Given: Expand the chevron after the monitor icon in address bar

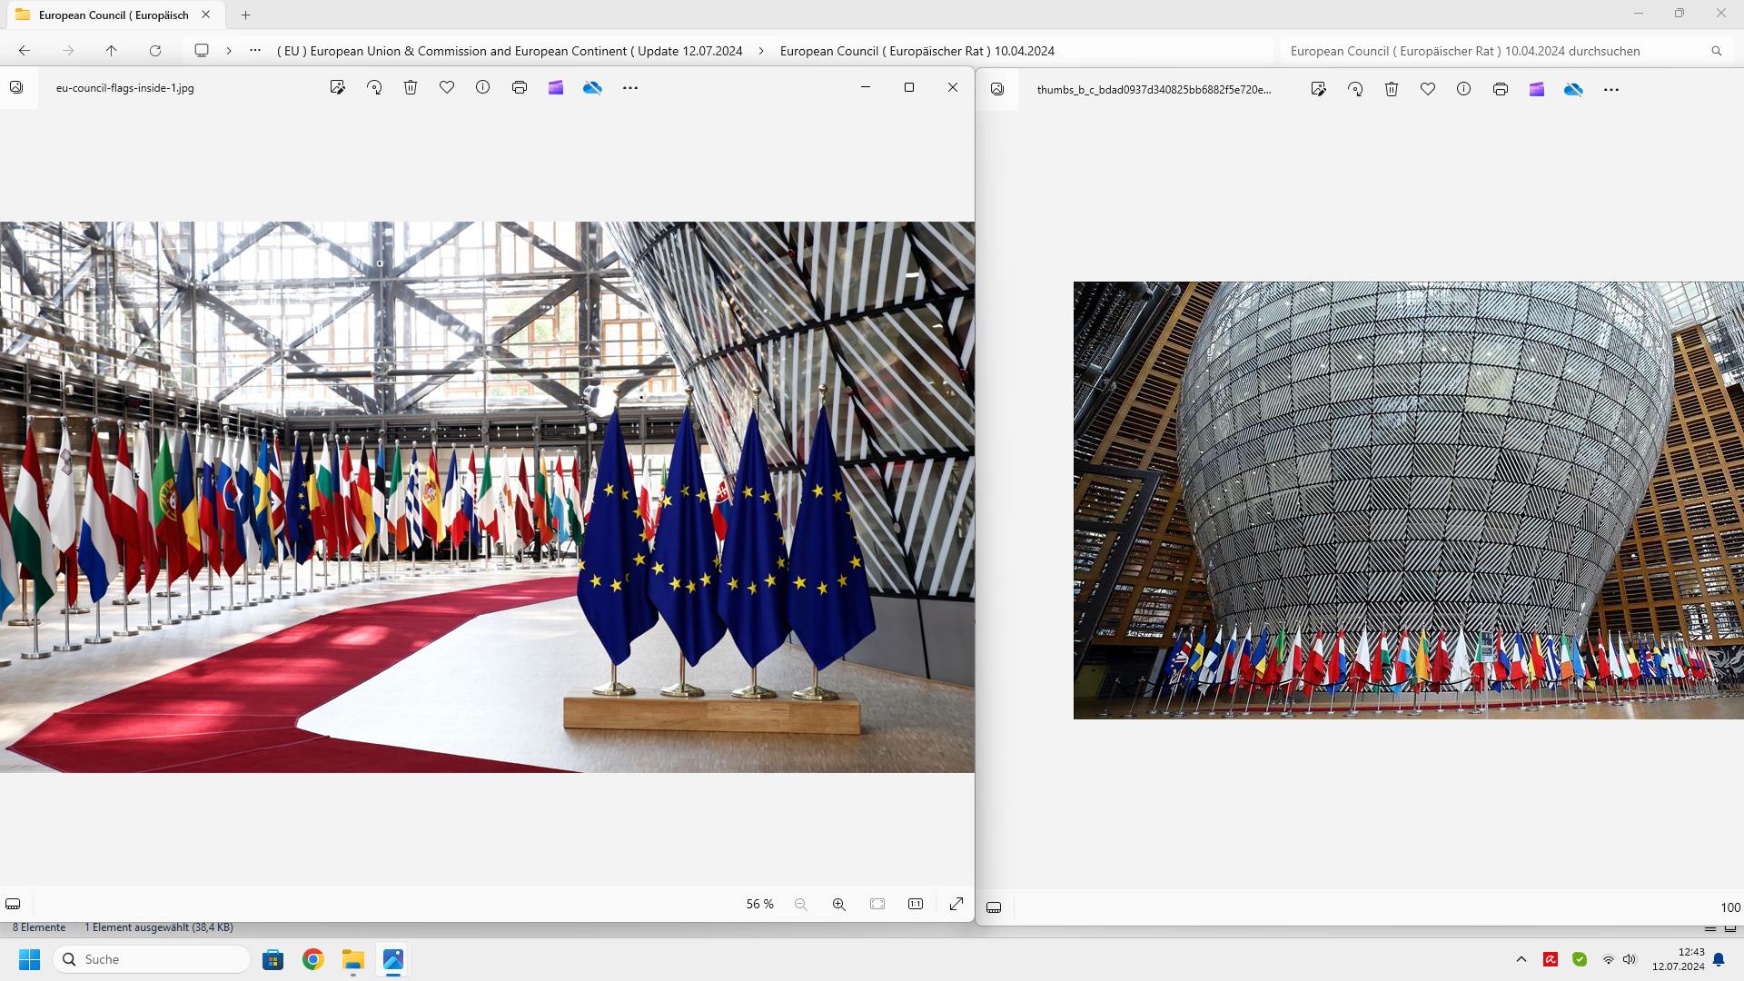Looking at the screenshot, I should (229, 51).
